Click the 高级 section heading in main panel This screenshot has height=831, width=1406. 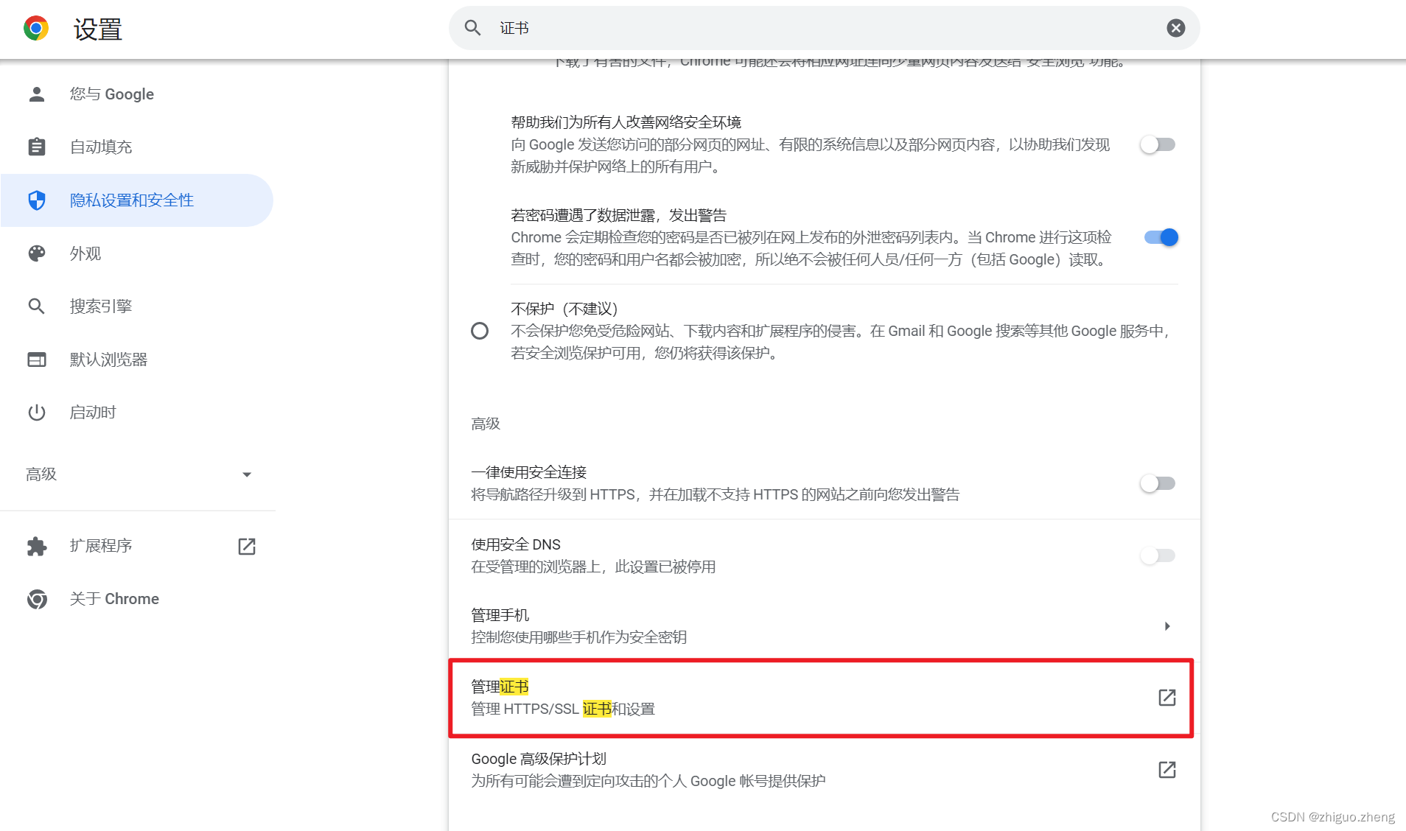(486, 424)
